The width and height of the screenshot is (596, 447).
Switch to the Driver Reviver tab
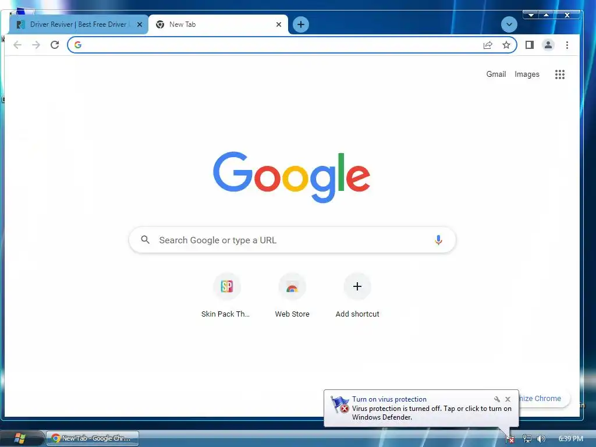click(79, 24)
